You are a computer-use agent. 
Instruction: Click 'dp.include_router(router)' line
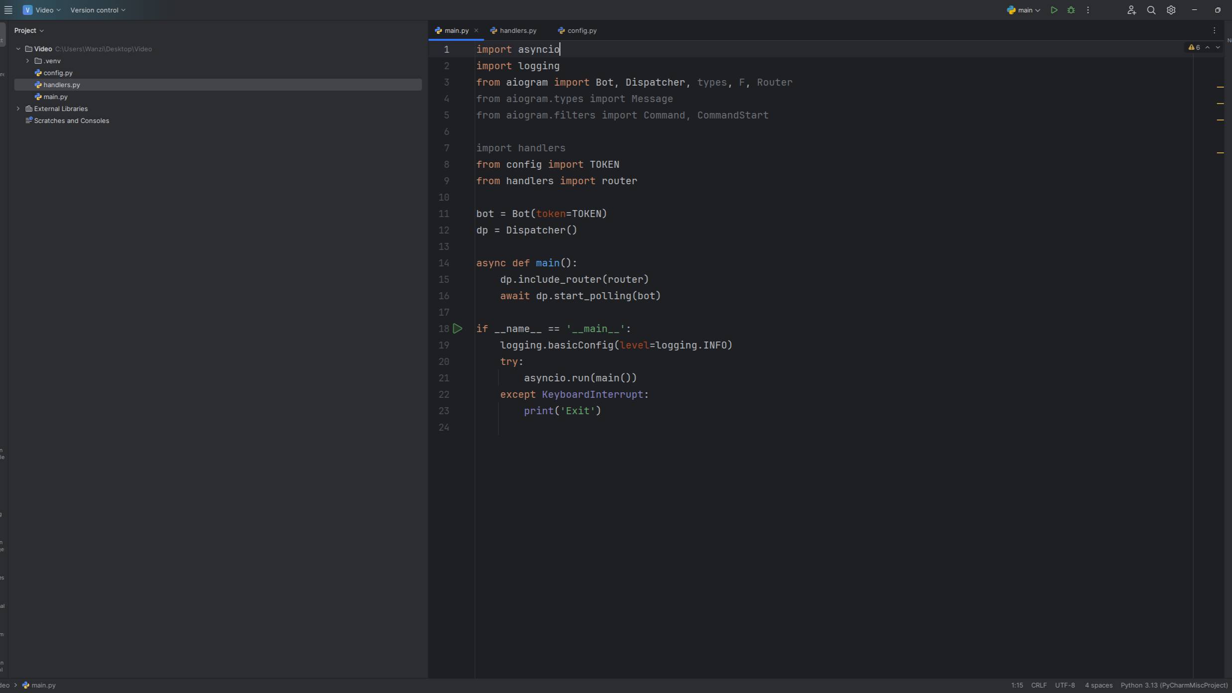tap(574, 279)
